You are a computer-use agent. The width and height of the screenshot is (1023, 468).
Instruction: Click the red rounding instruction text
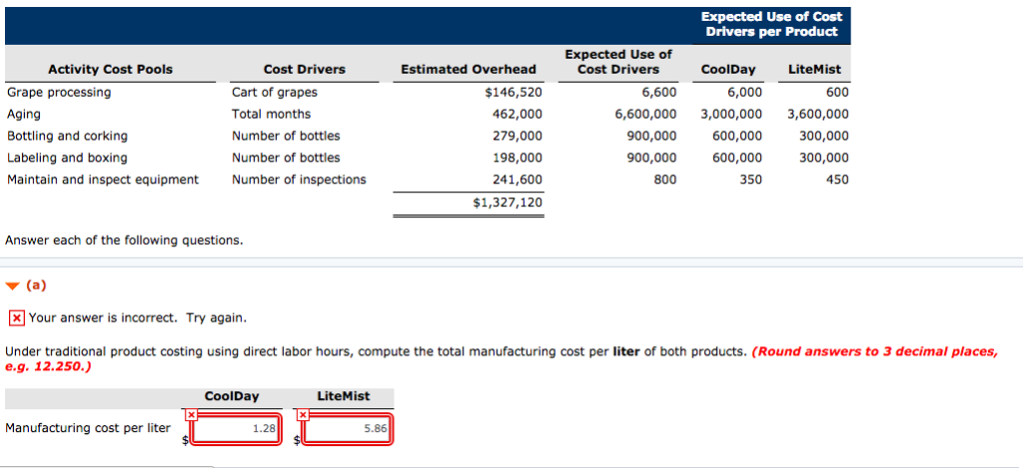[x=874, y=352]
